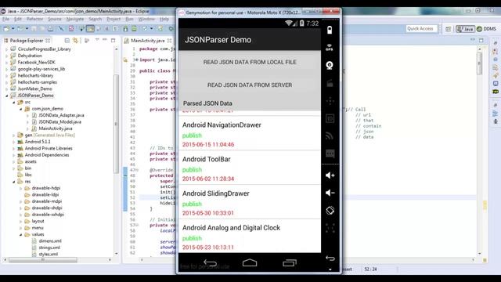
Task: Expand the Facebook_NewSDK project
Action: coord(6,63)
